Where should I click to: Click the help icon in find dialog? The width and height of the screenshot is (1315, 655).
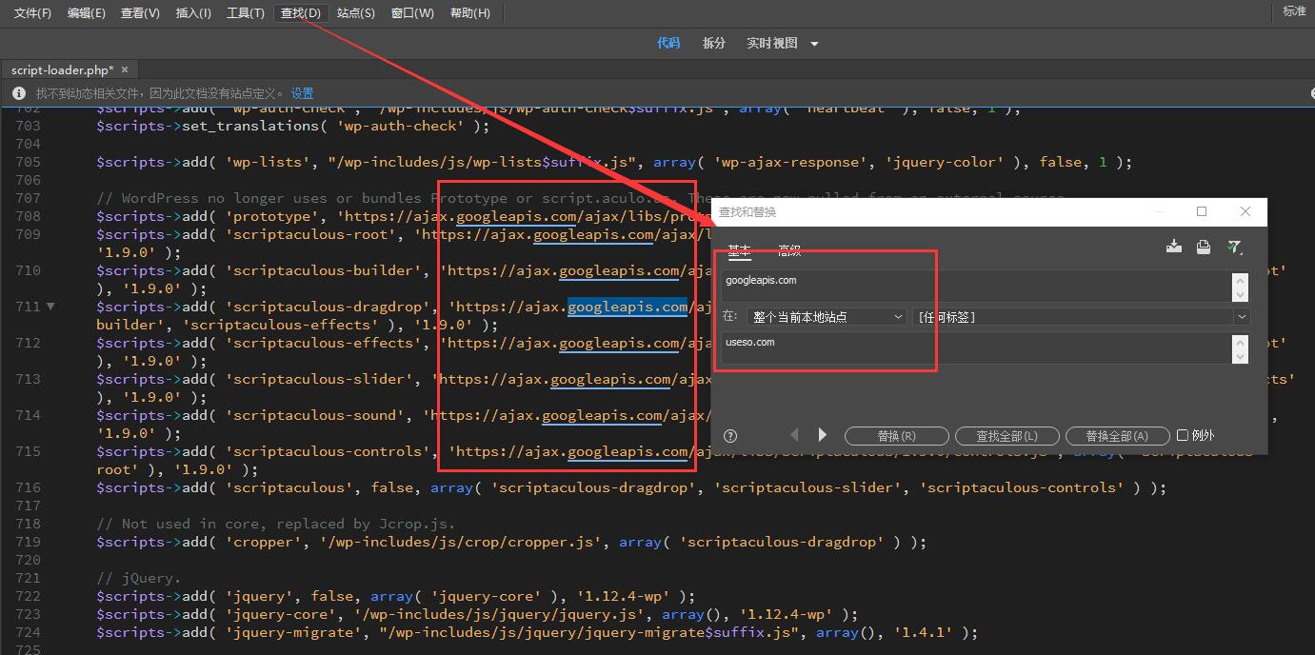[x=730, y=436]
